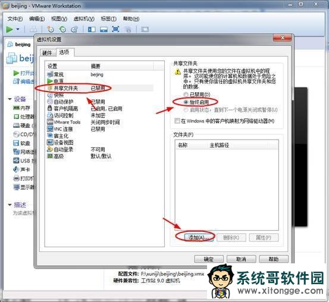Toggle the thumbnail bar toolbar icon
The width and height of the screenshot is (329, 302).
(104, 29)
